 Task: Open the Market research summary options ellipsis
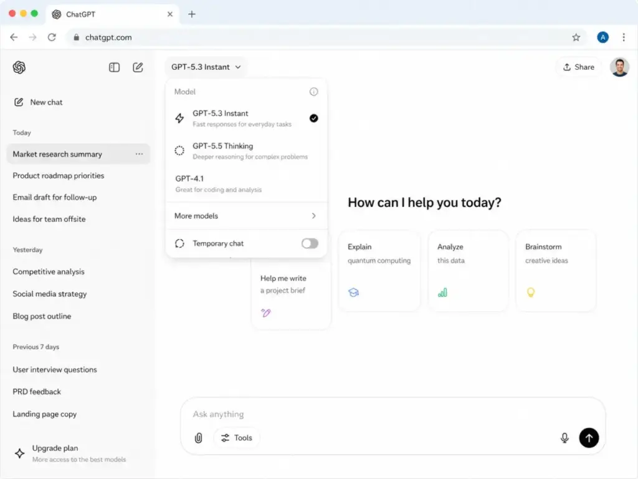[139, 154]
